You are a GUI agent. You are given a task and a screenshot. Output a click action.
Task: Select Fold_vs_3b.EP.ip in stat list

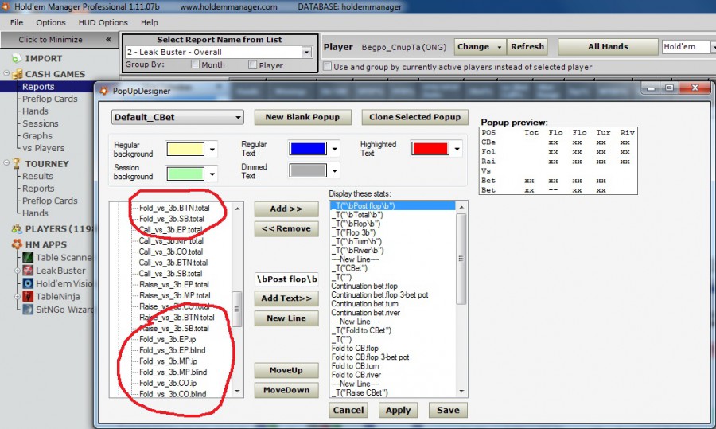pyautogui.click(x=161, y=339)
